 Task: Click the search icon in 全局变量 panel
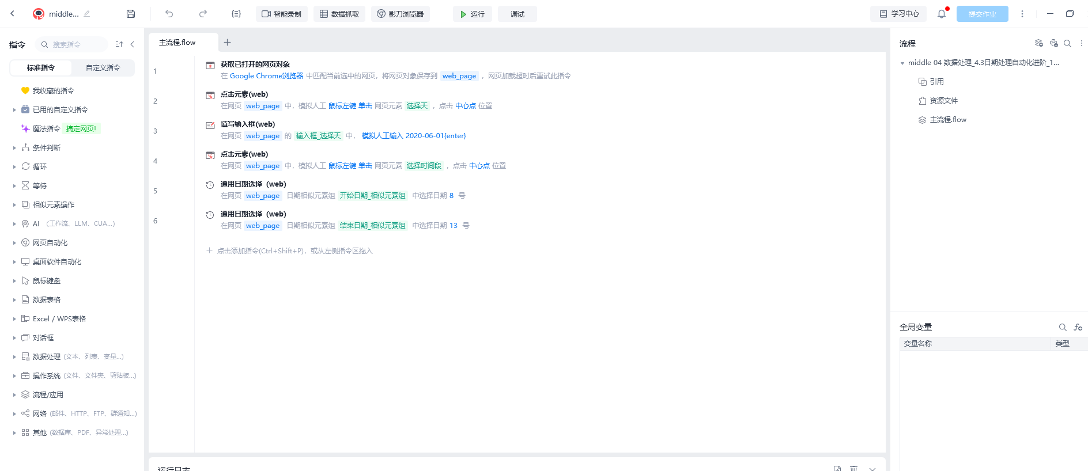point(1063,327)
